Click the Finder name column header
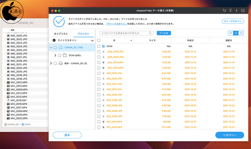The image size is (251, 149). click(13, 30)
